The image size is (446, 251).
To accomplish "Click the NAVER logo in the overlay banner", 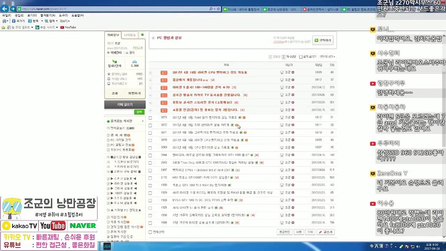I will coord(83,226).
